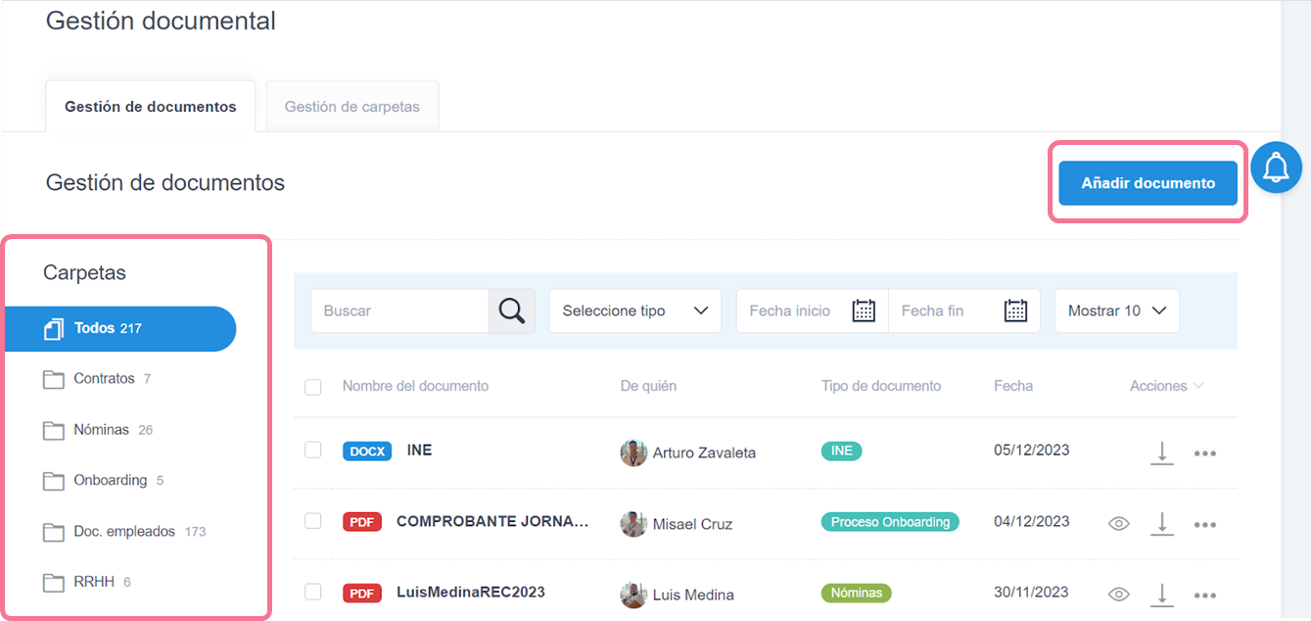Open more options for LuisMedinaREC2023
This screenshot has height=621, width=1311.
(1204, 595)
